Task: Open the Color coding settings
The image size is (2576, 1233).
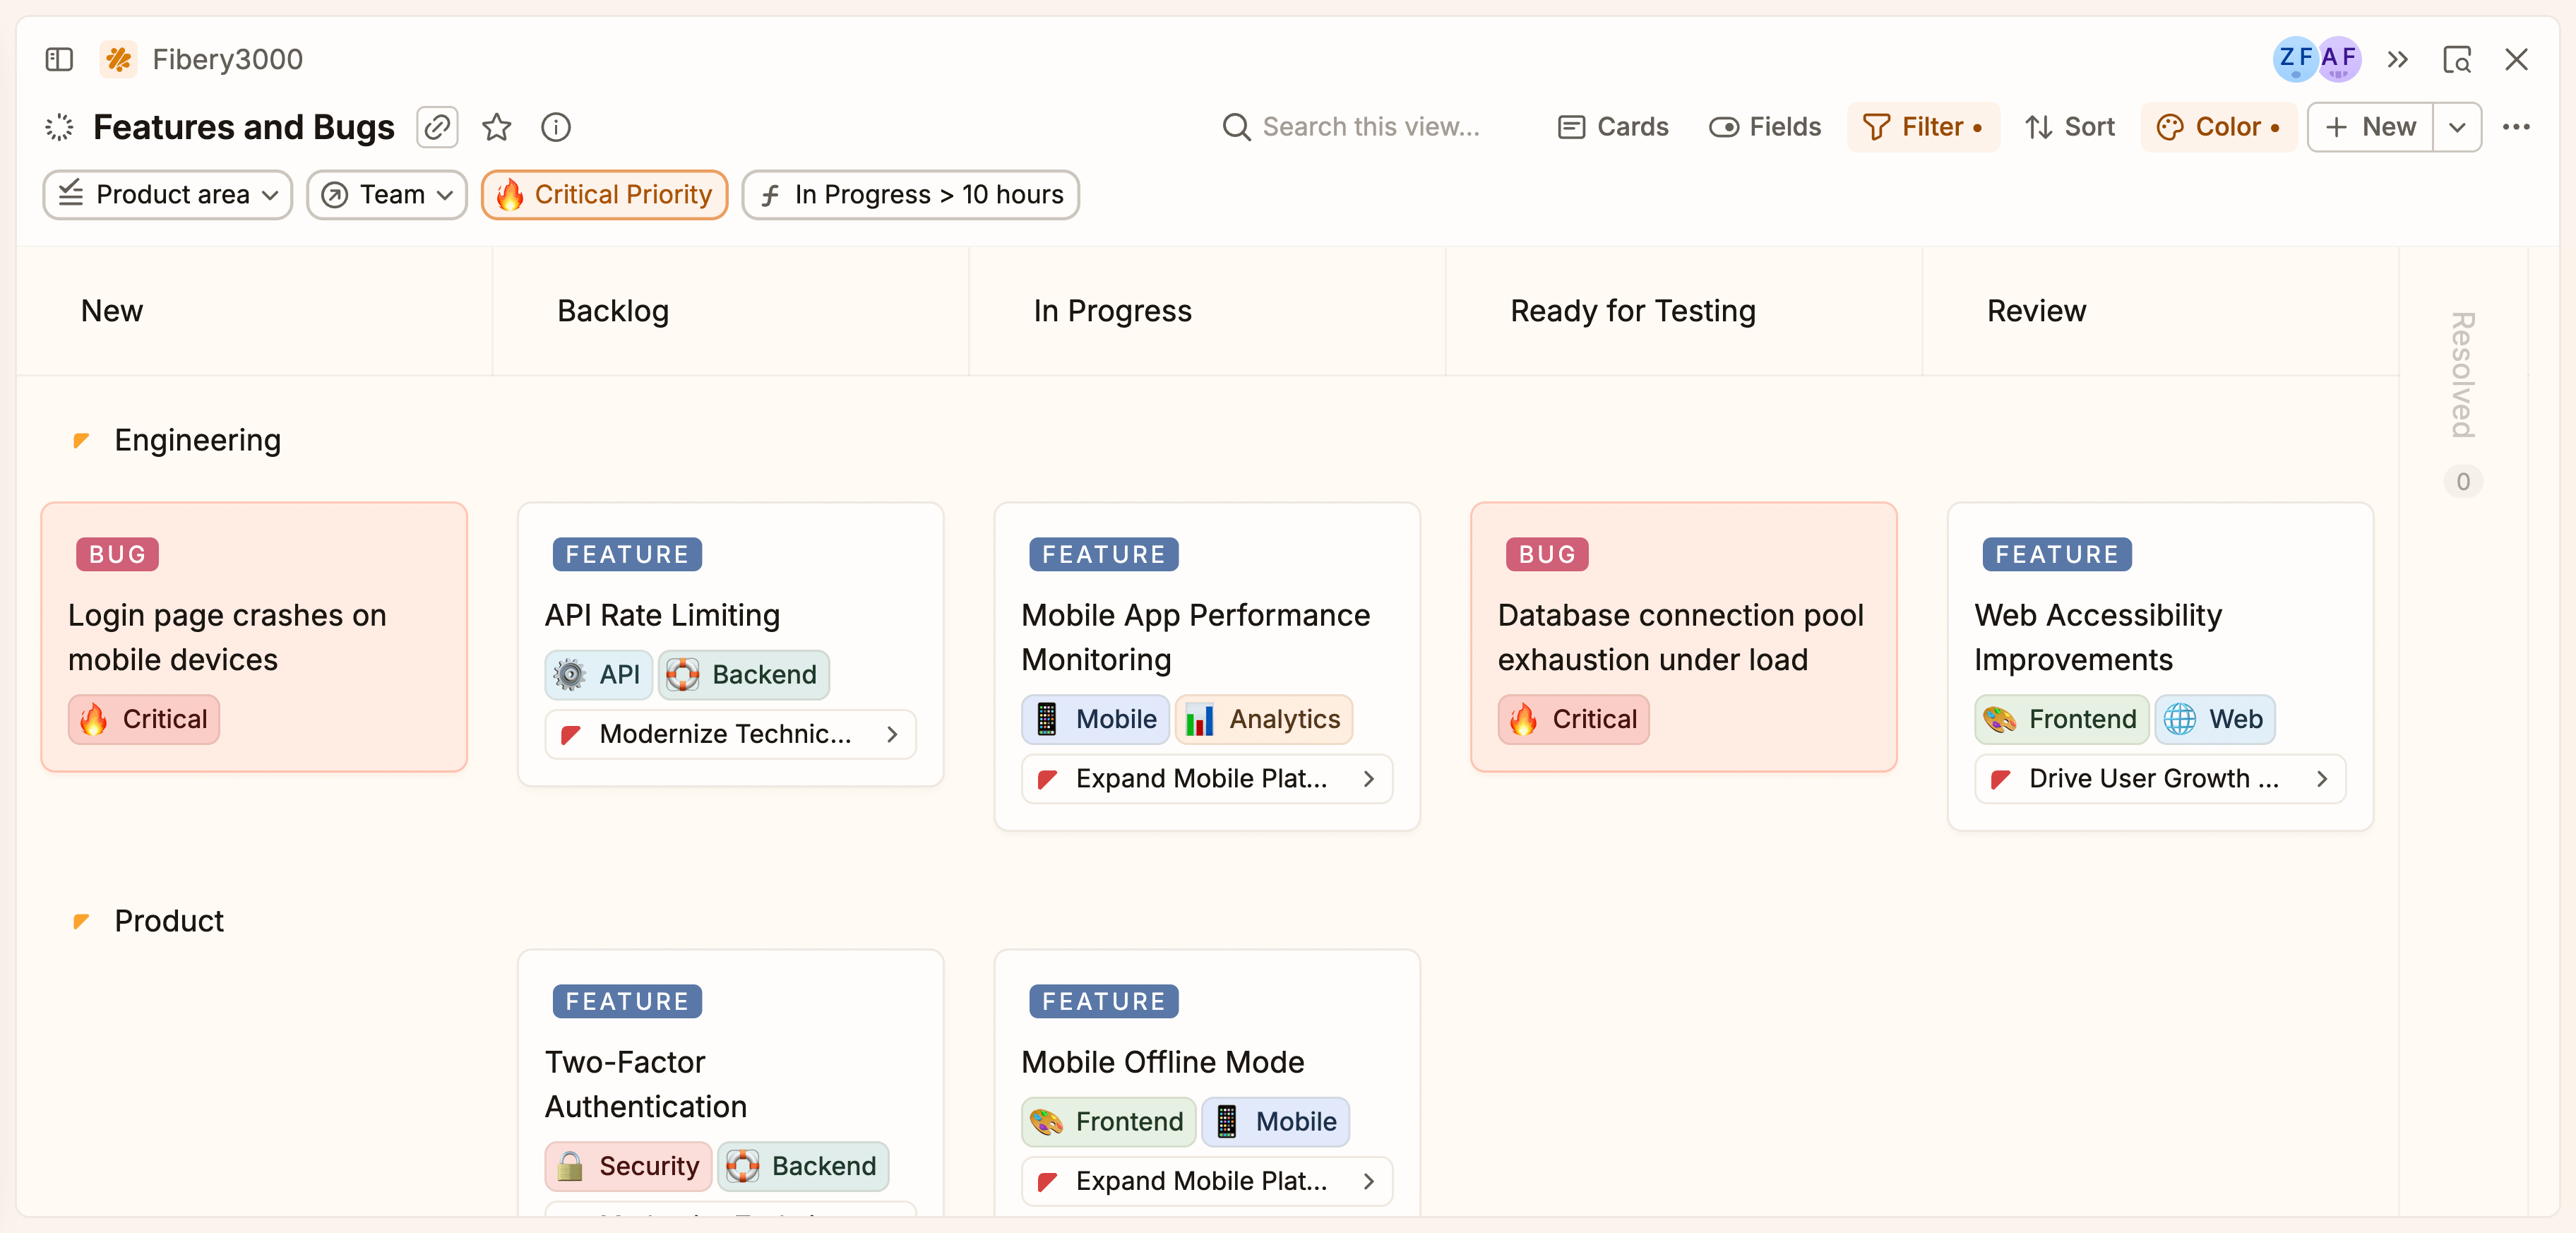Action: pos(2217,127)
